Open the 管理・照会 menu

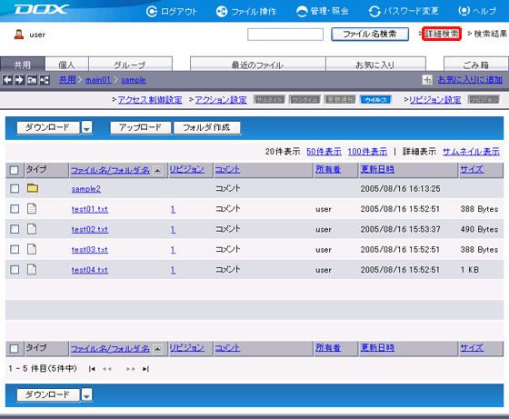pyautogui.click(x=323, y=11)
